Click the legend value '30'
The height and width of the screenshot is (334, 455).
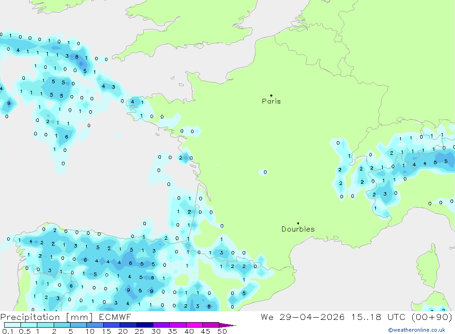point(156,331)
